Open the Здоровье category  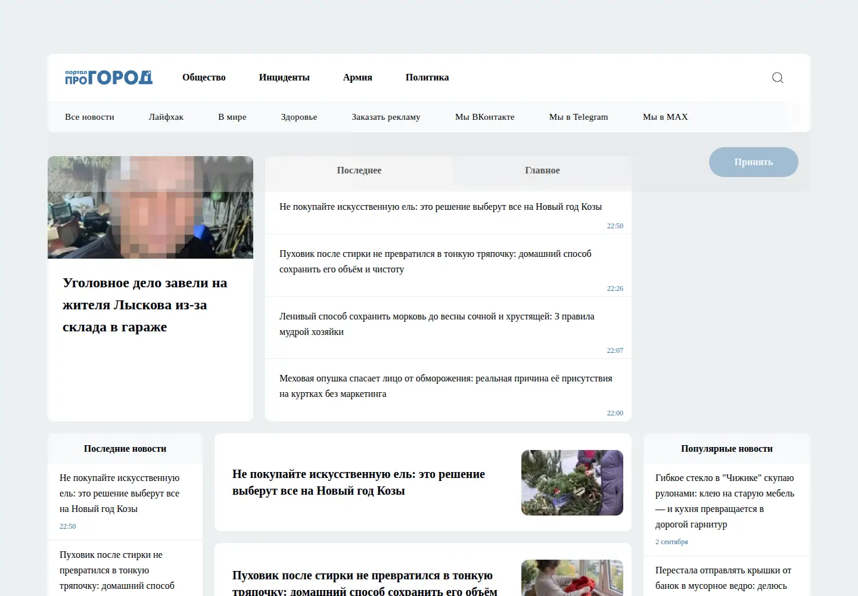click(x=299, y=117)
